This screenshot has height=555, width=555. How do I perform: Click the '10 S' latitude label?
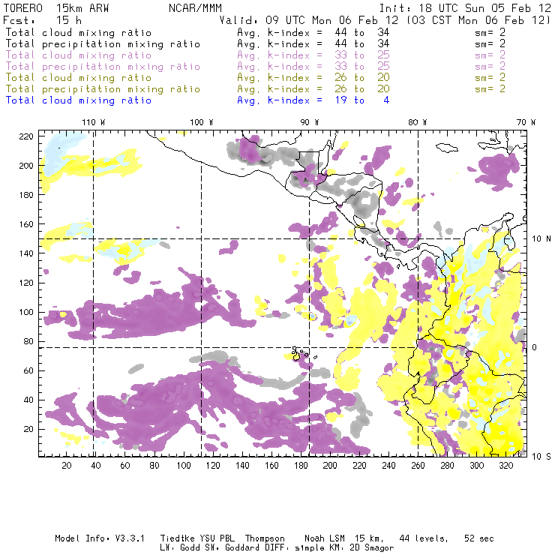(x=541, y=457)
